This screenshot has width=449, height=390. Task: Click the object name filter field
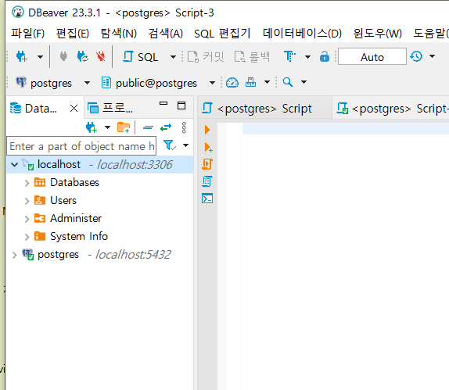tap(81, 146)
